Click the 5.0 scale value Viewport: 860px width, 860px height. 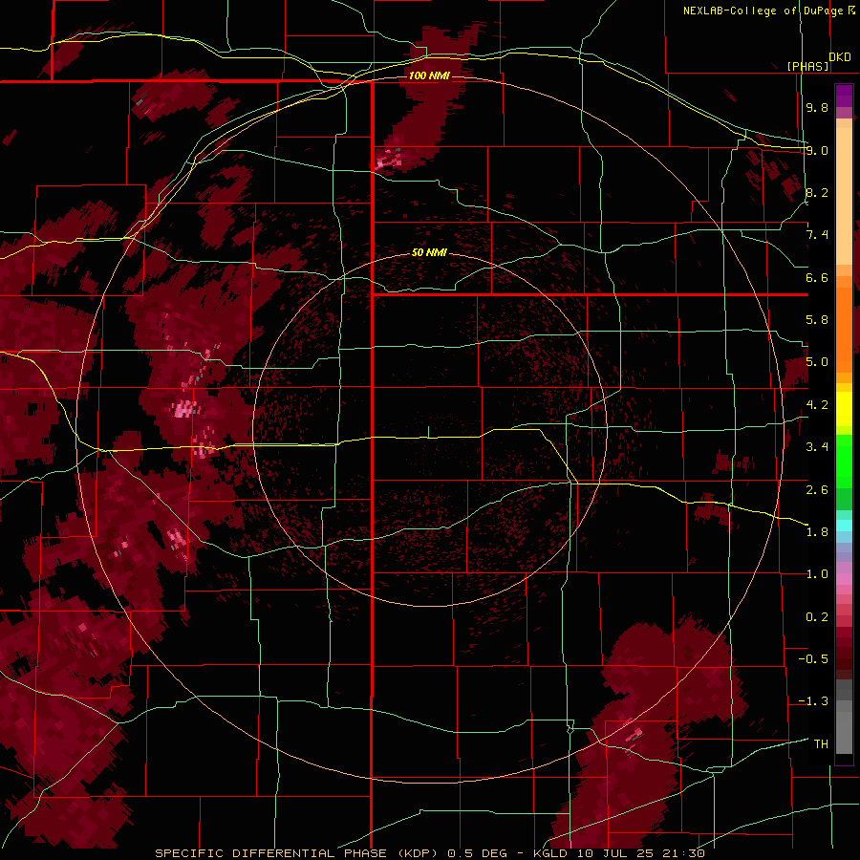pos(817,362)
